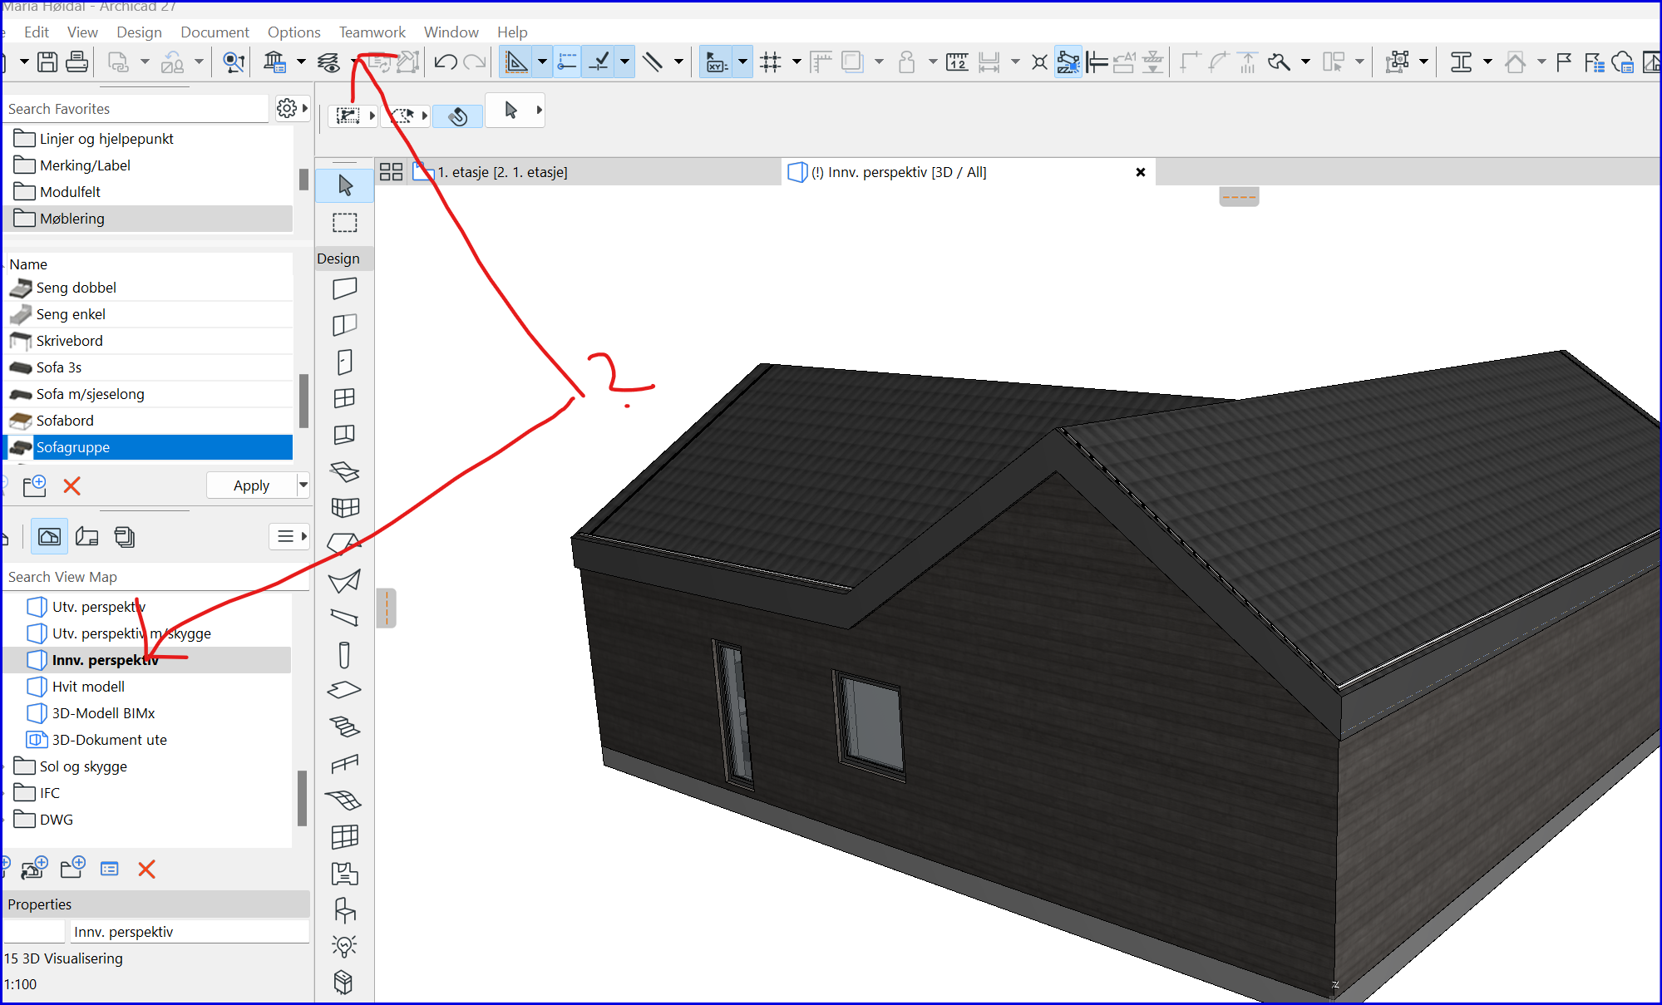Toggle grid snap in toolbar
Viewport: 1662px width, 1005px height.
coord(771,62)
